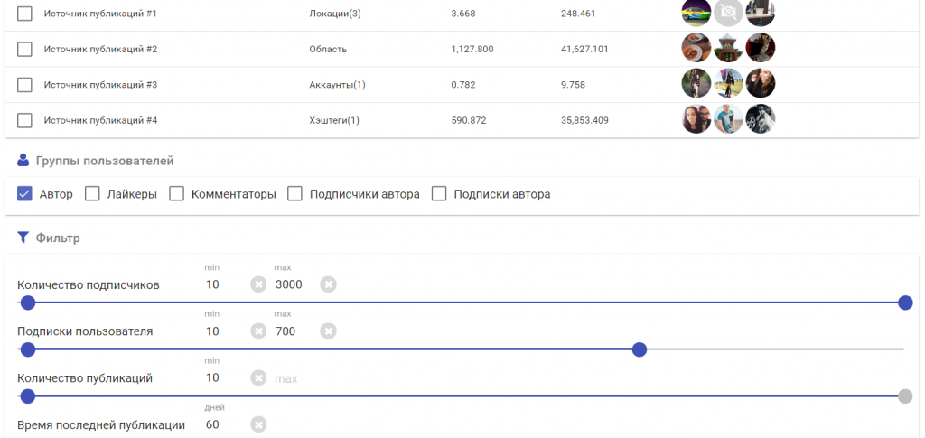Open first thumbnail of Источник публикаций #1
Viewport: 925px width, 438px height.
tap(696, 13)
